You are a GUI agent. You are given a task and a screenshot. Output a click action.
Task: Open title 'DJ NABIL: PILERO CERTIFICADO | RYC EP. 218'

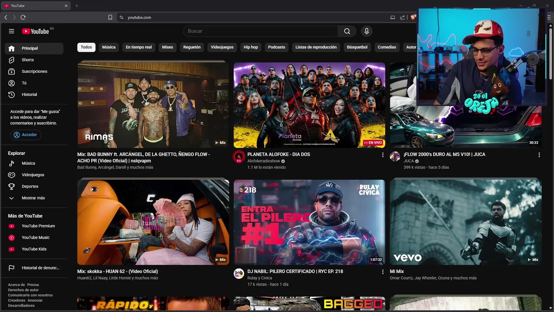tap(295, 272)
